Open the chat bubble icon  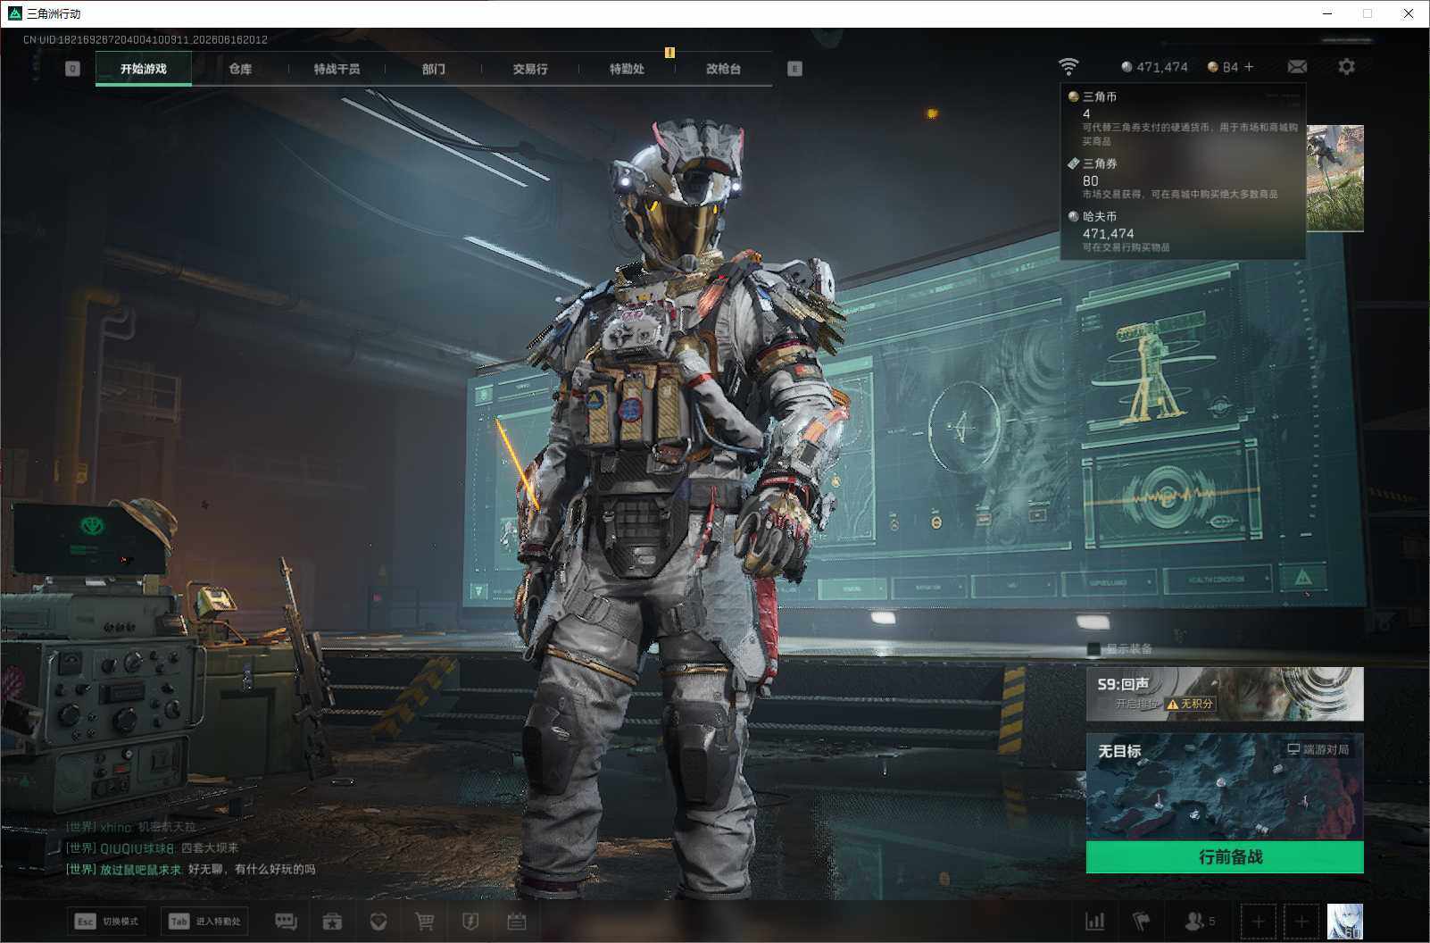coord(286,922)
